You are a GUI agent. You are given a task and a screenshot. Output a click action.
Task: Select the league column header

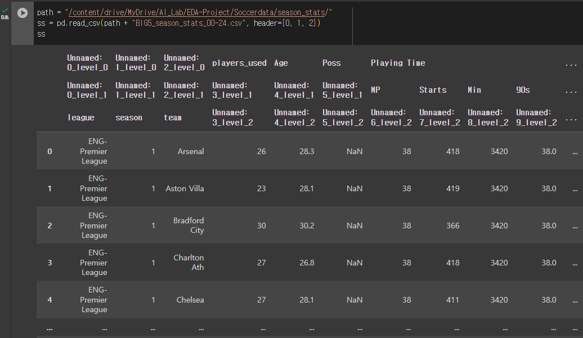[82, 117]
